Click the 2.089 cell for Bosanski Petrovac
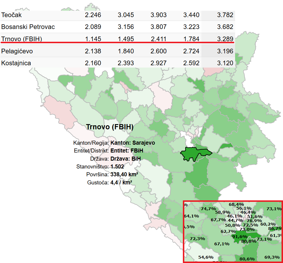The image size is (283, 263). (x=93, y=27)
